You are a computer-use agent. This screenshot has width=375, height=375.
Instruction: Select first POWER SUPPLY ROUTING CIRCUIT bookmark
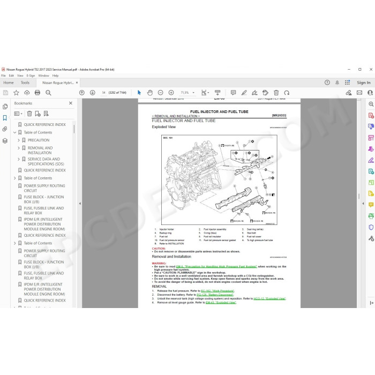[x=44, y=188]
